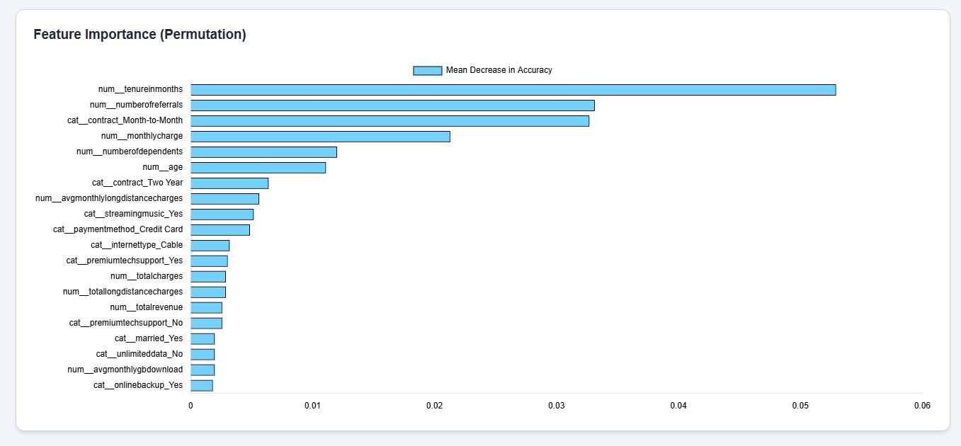This screenshot has width=961, height=446.
Task: Select the cat__contract_Two Year bar
Action: 229,183
